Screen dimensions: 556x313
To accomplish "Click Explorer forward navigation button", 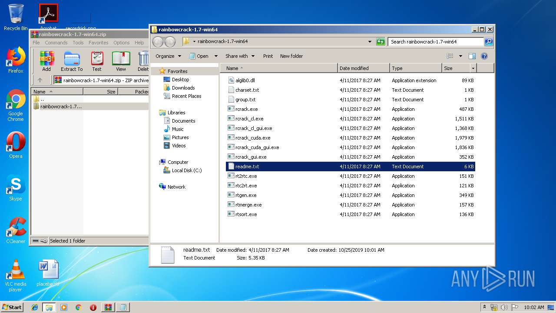I will click(170, 42).
